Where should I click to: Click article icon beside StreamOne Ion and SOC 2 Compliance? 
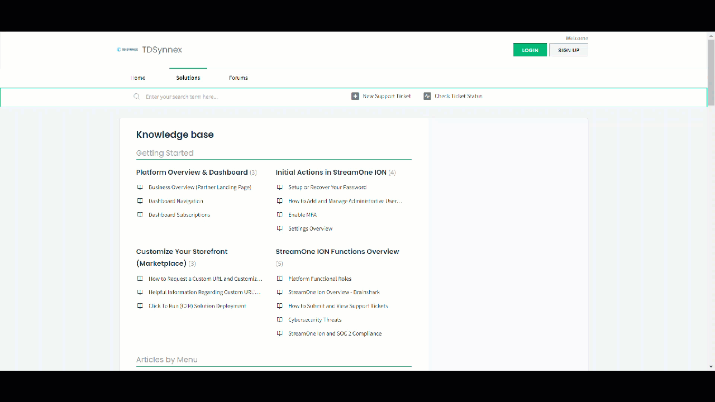tap(280, 333)
